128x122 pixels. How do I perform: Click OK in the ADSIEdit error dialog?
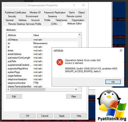pos(113,82)
